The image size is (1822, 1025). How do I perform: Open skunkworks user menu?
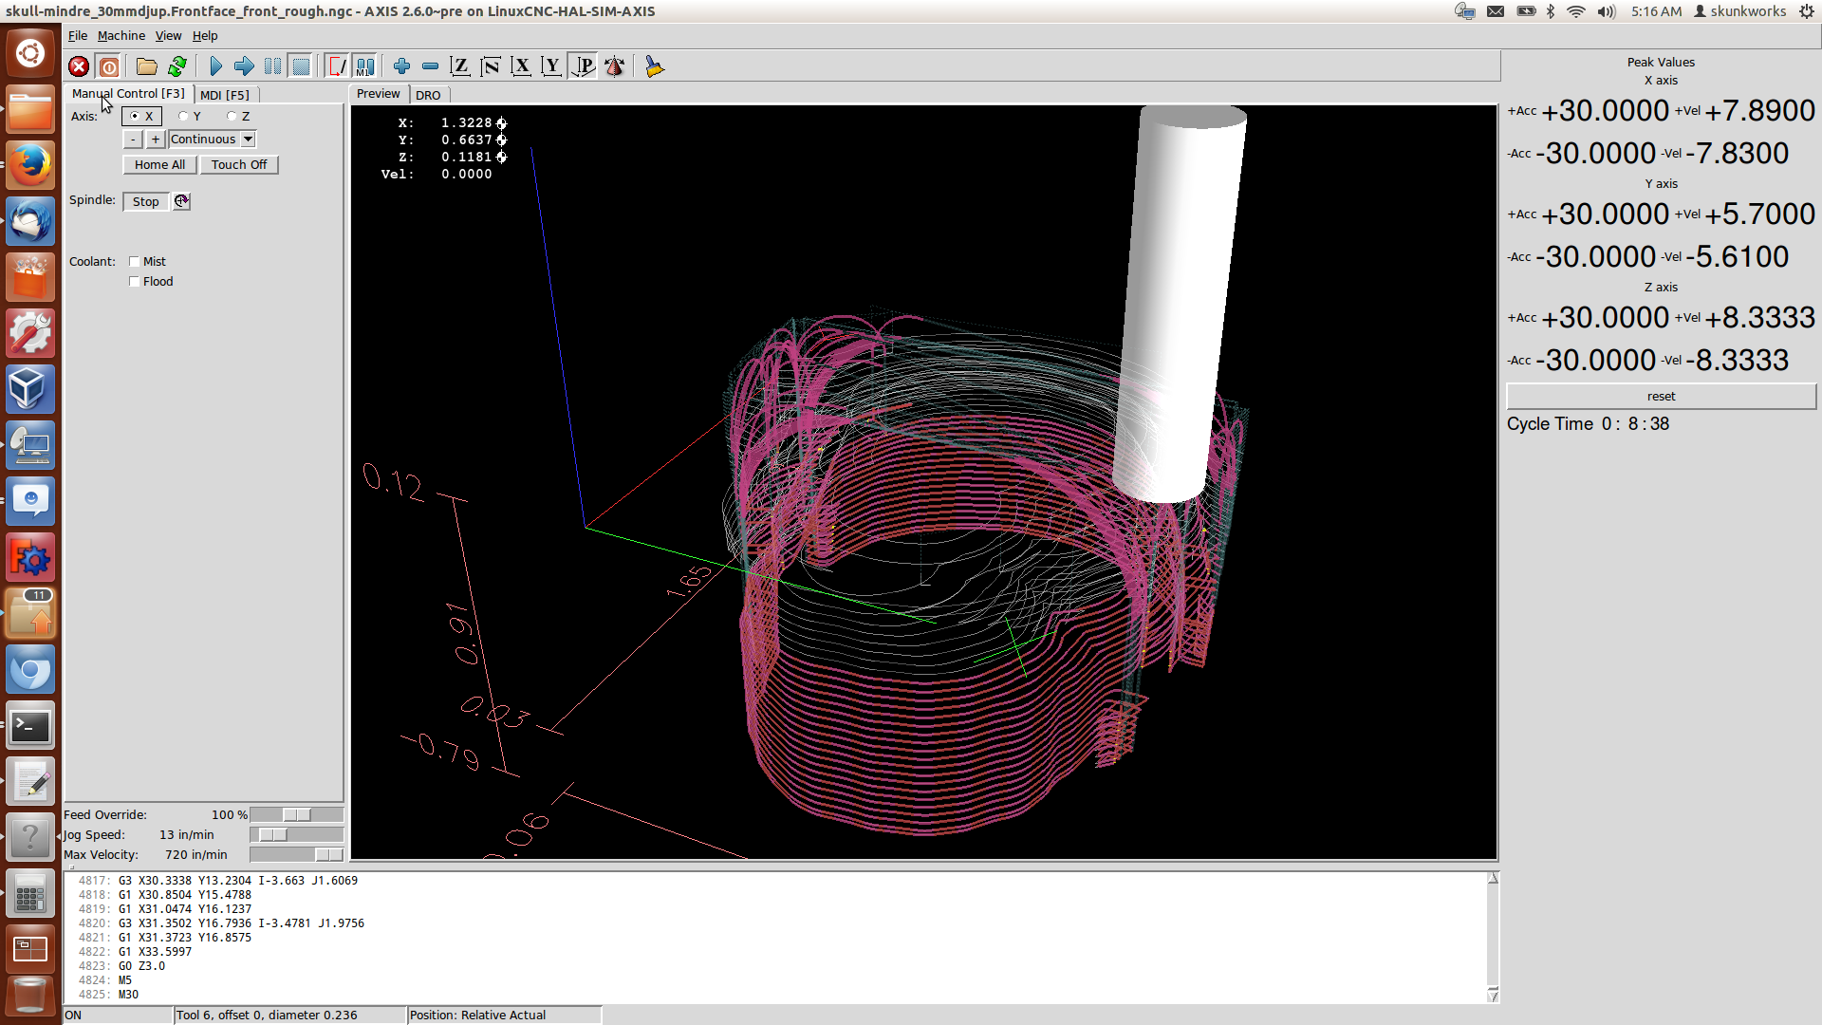click(x=1740, y=11)
